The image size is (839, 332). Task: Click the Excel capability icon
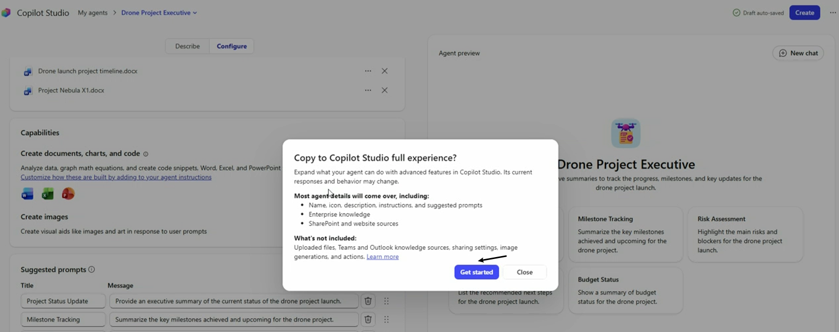48,194
